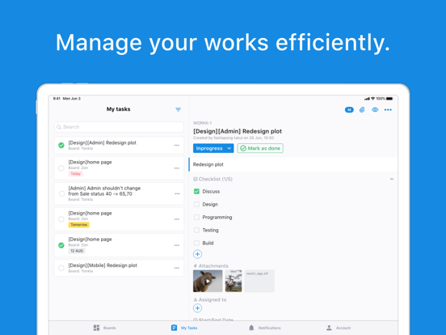Toggle the eye watch icon

tap(375, 110)
